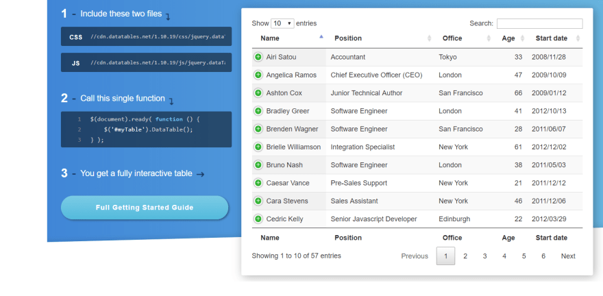Screen dimensions: 603x296
Task: Expand row details for Airi Satou
Action: (258, 57)
